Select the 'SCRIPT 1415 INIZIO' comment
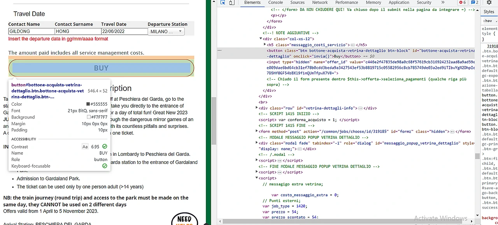Image resolution: width=498 pixels, height=225 pixels. (x=289, y=114)
